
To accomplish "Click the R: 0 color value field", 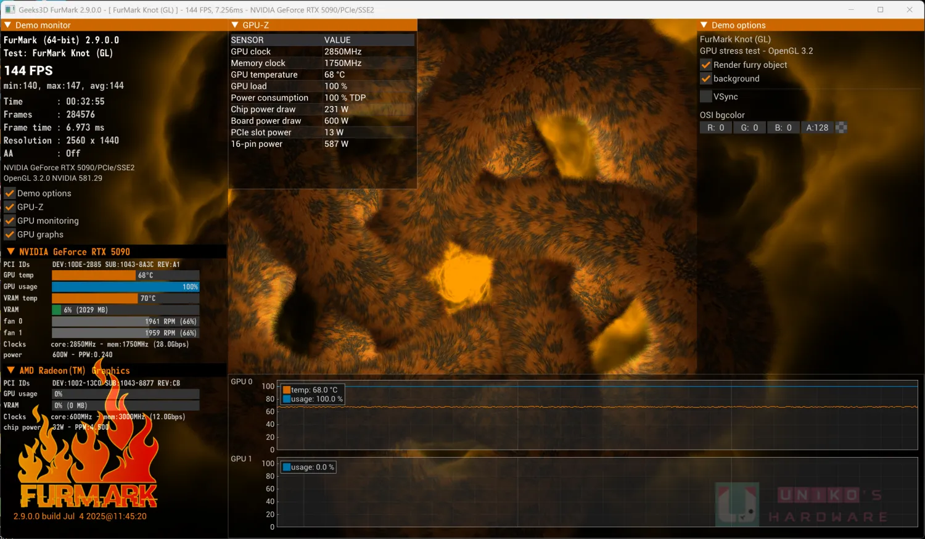I will point(715,128).
